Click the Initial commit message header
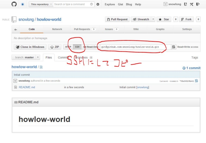Screen dimensions: 206x143 click(x=22, y=75)
